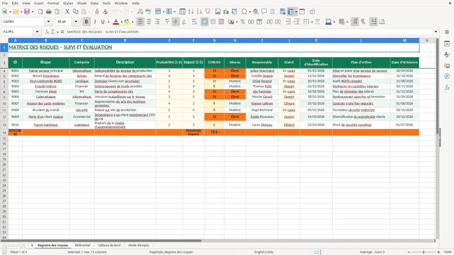Open the Open-document dropdown arrow

[21, 12]
